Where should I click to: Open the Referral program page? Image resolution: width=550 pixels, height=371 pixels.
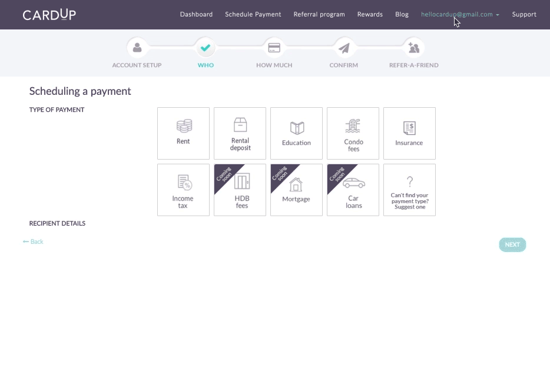319,14
